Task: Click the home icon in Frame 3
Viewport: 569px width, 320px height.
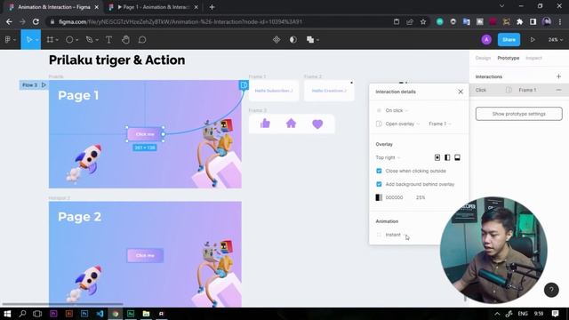Action: [x=291, y=124]
